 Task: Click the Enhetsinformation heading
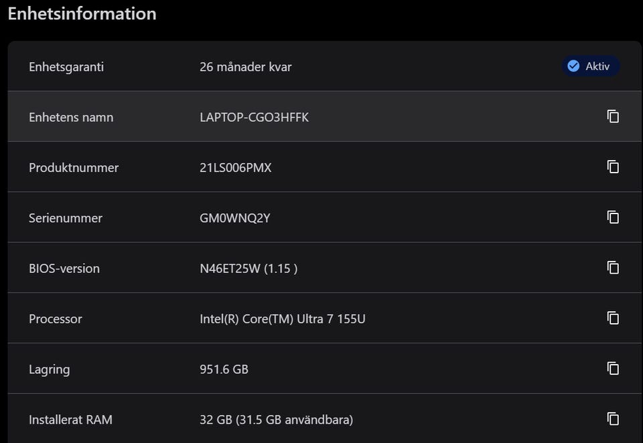(82, 13)
